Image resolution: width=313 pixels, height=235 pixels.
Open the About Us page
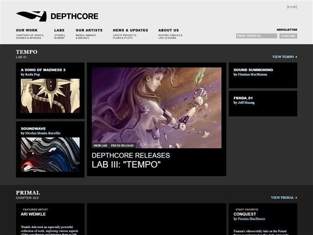click(x=168, y=30)
